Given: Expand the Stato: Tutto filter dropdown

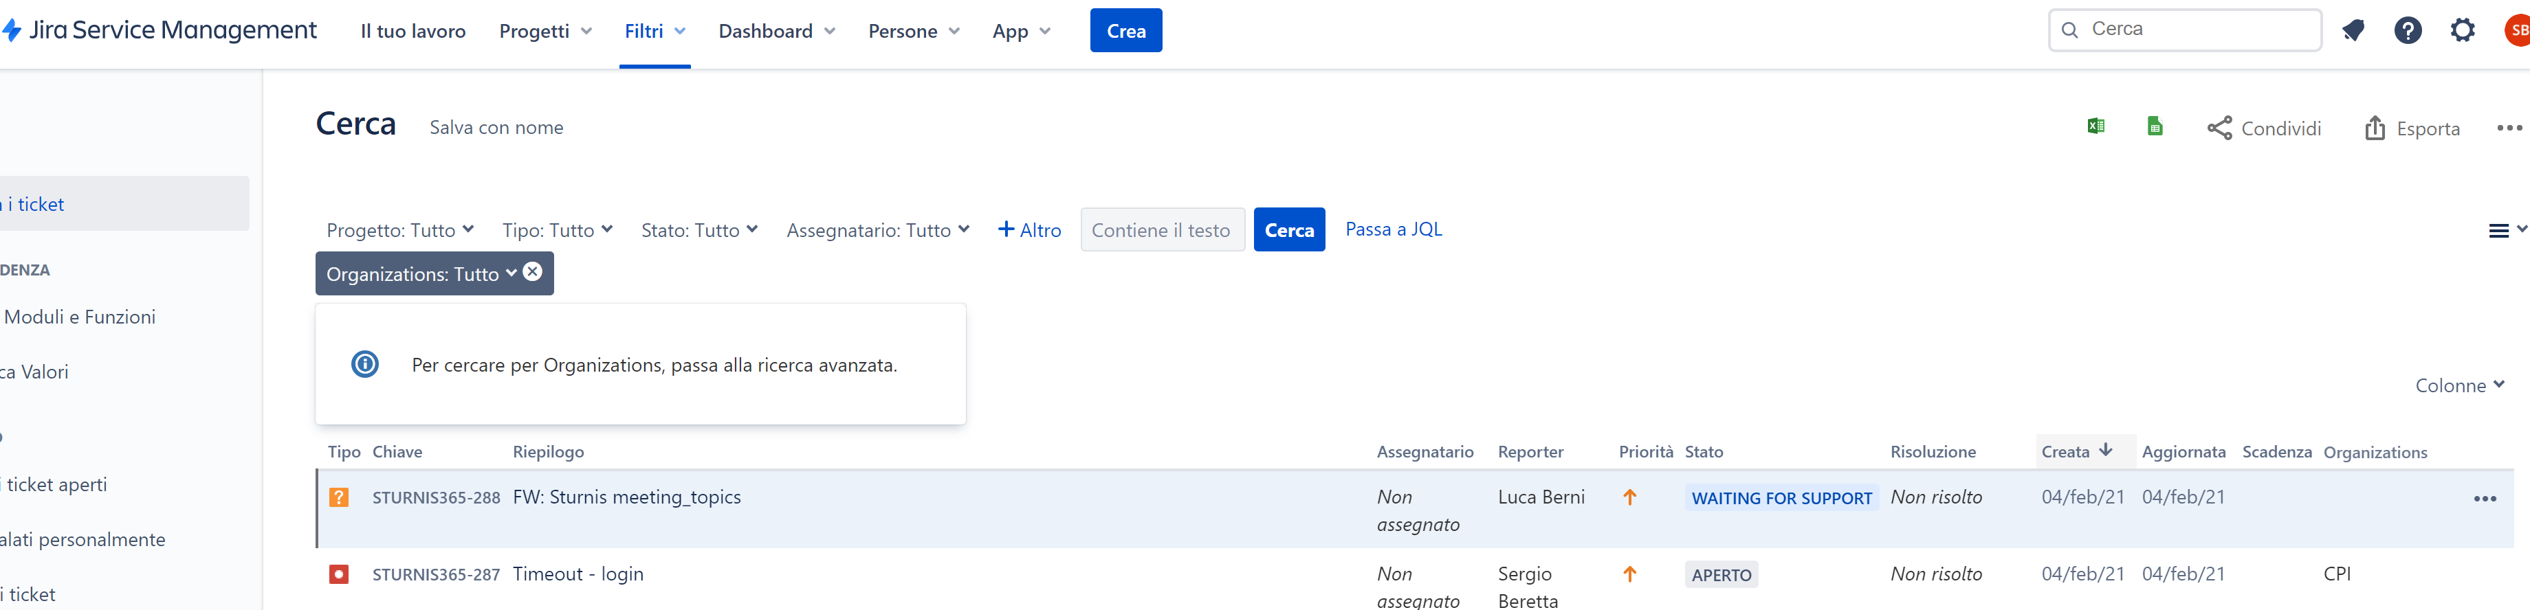Looking at the screenshot, I should [699, 230].
